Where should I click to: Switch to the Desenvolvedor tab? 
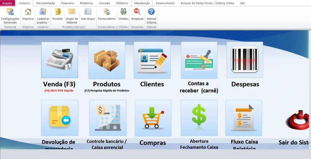165,3
